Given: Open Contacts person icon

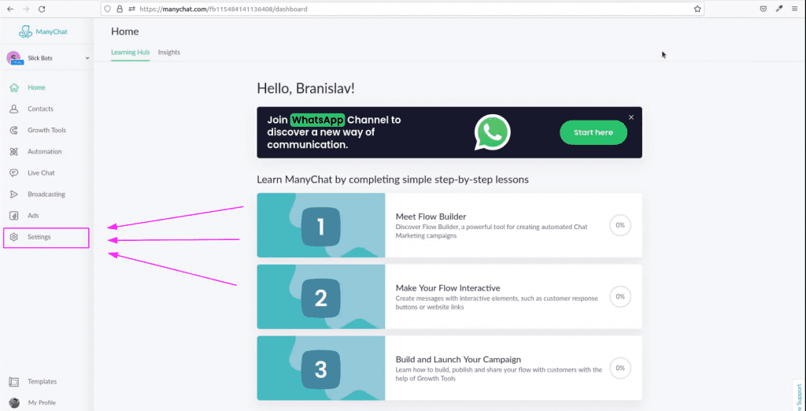Looking at the screenshot, I should 14,109.
